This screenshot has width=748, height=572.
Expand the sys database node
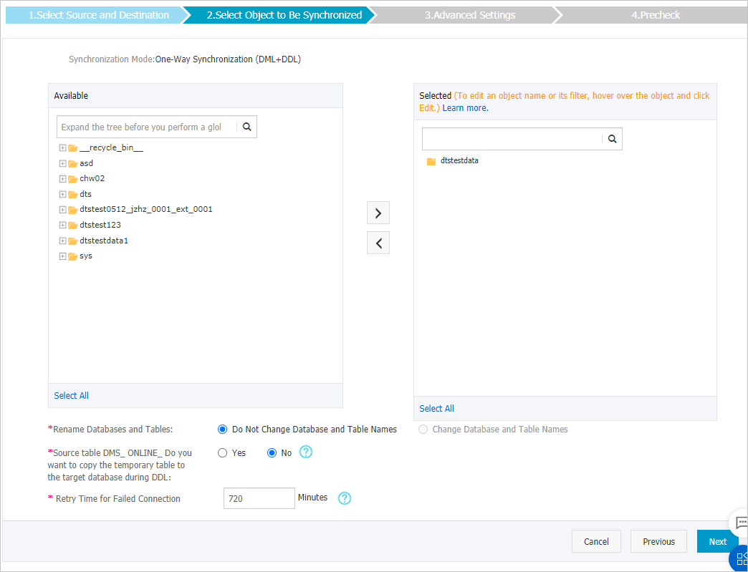(x=62, y=256)
